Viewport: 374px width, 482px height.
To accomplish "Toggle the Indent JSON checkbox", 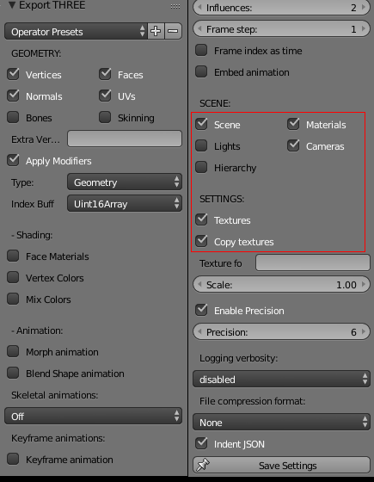I will coord(201,443).
